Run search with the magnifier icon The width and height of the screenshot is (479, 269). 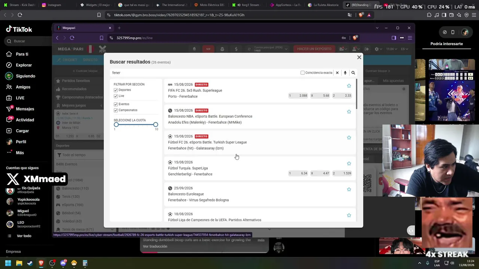353,73
